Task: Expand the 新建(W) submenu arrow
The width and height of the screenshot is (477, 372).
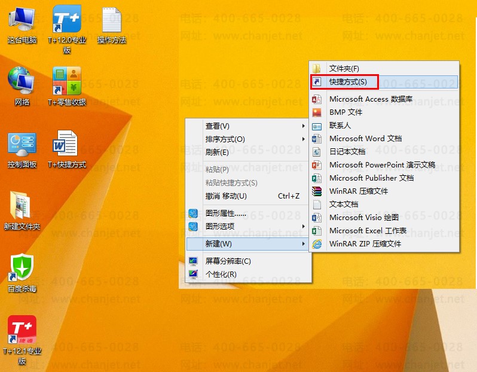Action: coord(303,244)
